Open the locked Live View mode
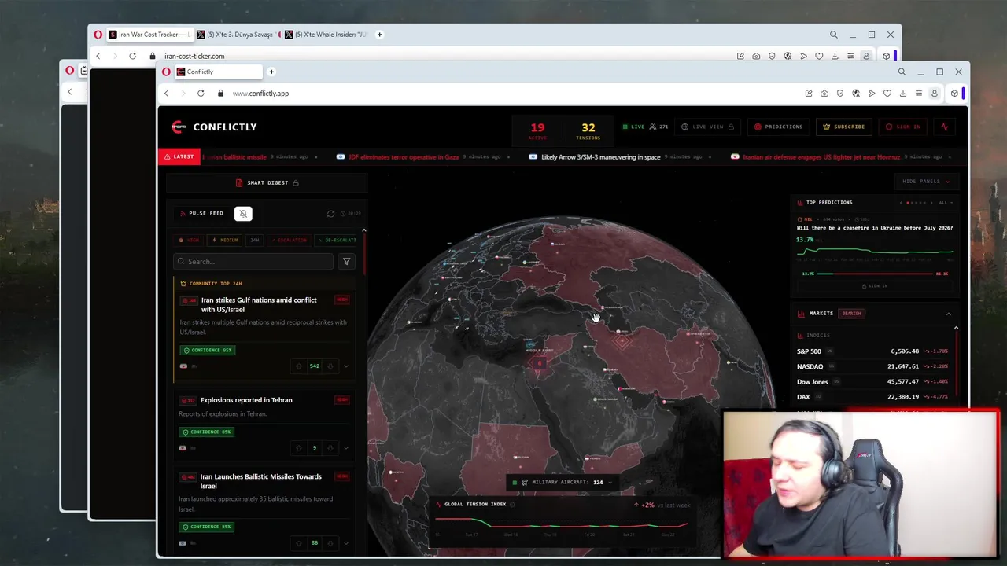This screenshot has height=566, width=1007. 707,127
